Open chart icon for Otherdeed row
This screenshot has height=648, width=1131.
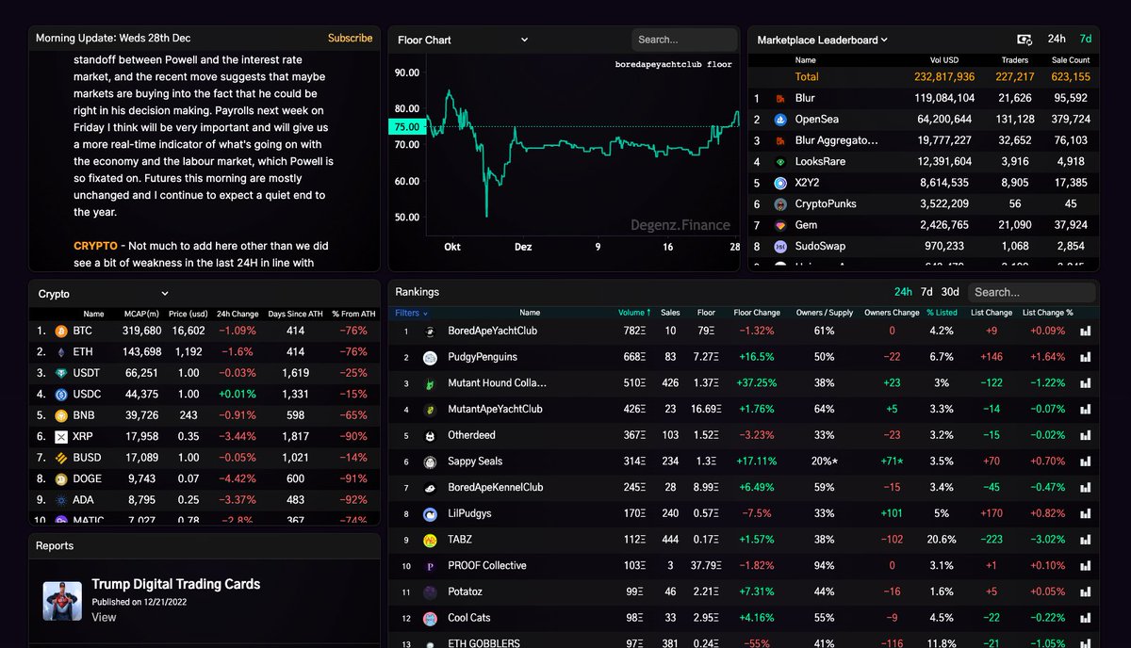[x=1085, y=435]
